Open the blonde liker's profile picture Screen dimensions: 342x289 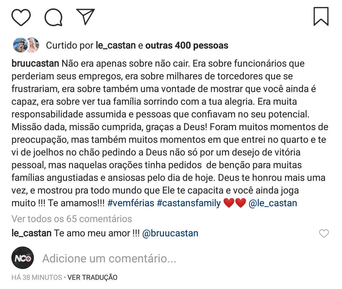pos(32,45)
